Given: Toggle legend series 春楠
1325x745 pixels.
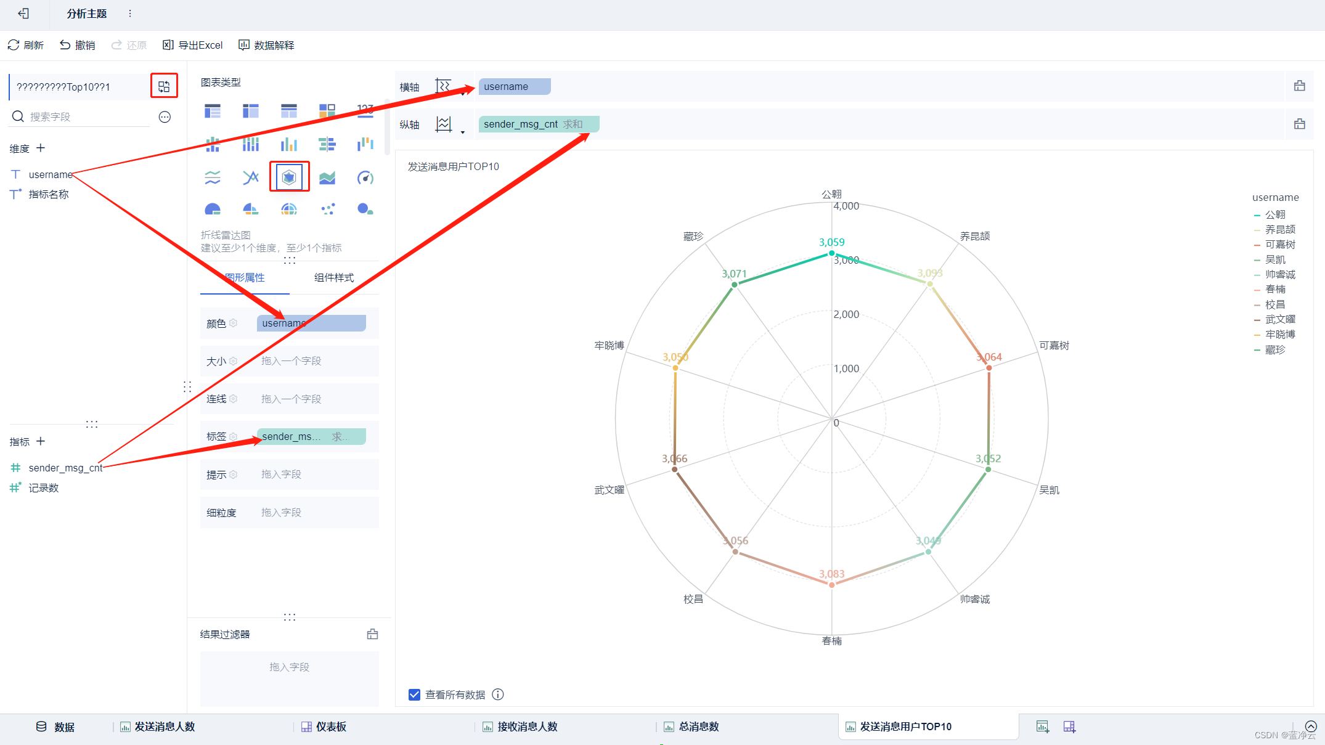Looking at the screenshot, I should pos(1270,289).
